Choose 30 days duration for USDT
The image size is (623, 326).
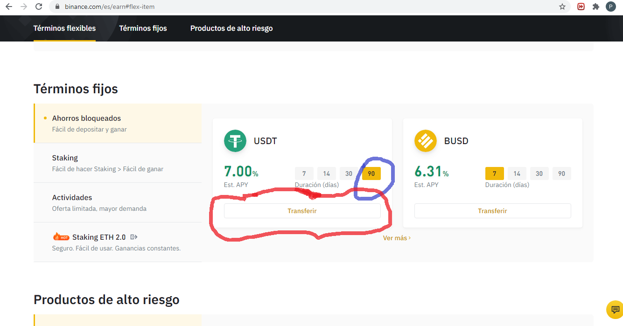pos(349,173)
